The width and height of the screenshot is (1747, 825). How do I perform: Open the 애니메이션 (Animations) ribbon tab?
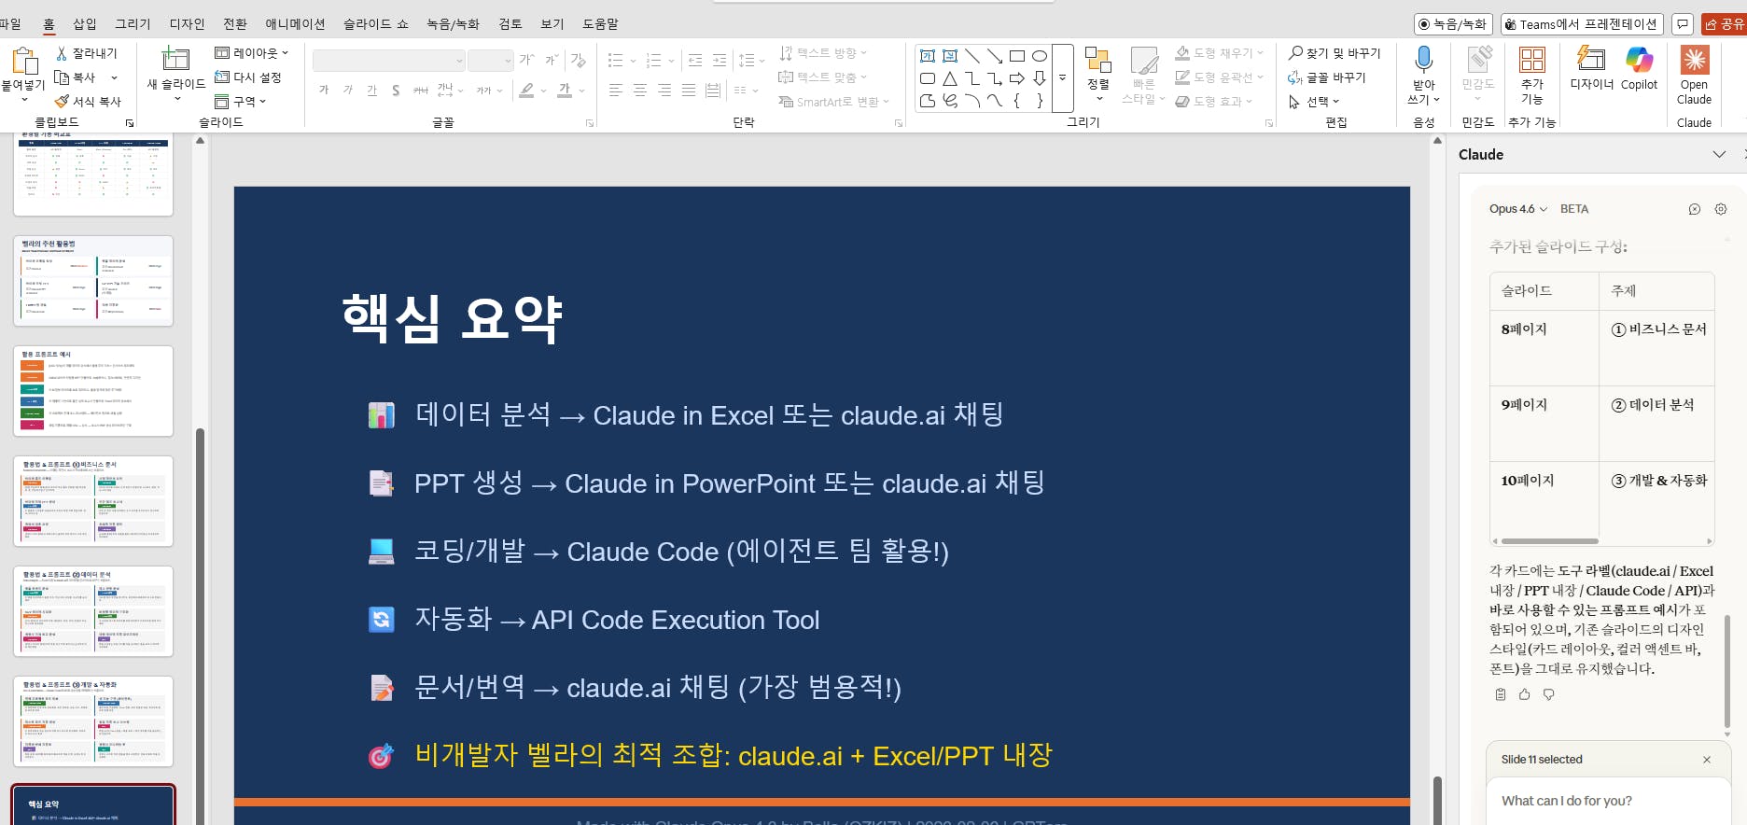(295, 24)
